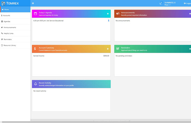This screenshot has height=123, width=191.
Task: Open Announcements from the sidebar
Action: click(x=15, y=27)
